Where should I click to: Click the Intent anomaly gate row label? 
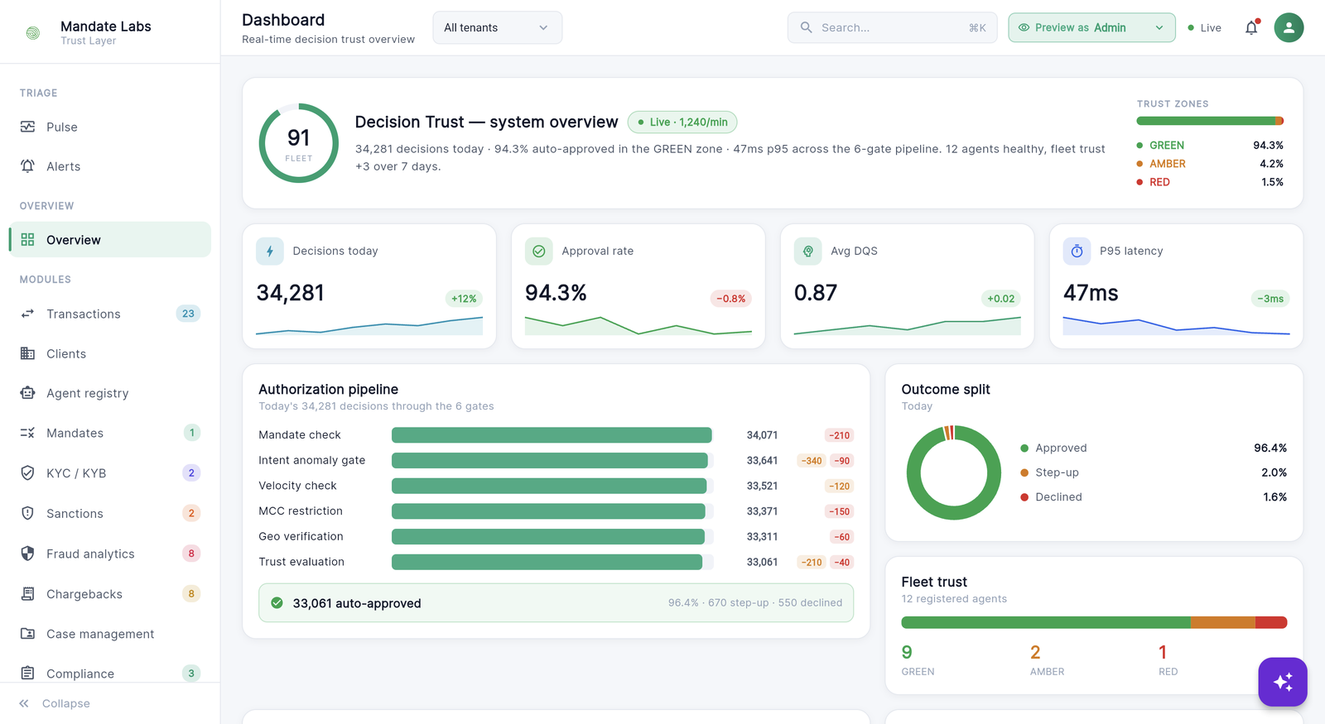click(x=311, y=460)
